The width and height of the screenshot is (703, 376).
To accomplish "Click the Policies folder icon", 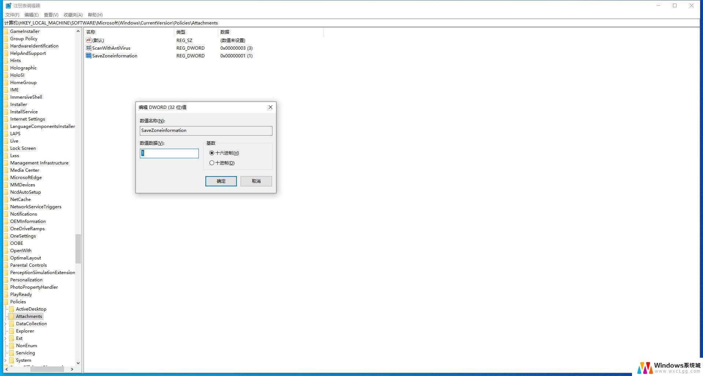I will tap(6, 302).
